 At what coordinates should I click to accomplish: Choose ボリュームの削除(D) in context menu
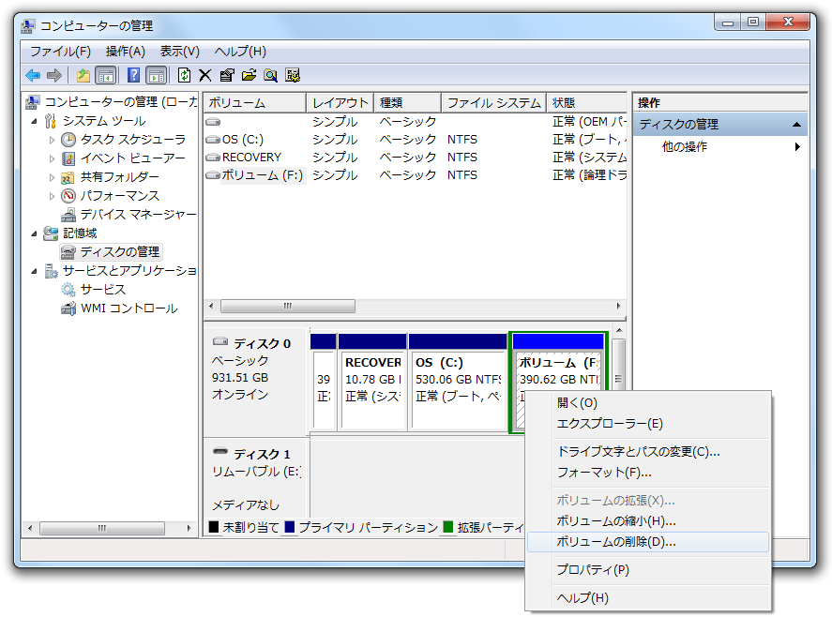point(648,542)
